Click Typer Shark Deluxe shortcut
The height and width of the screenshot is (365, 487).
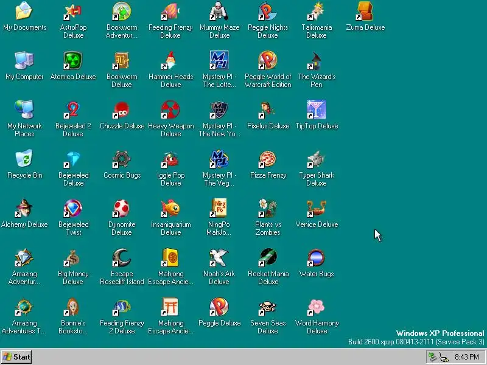tap(317, 159)
